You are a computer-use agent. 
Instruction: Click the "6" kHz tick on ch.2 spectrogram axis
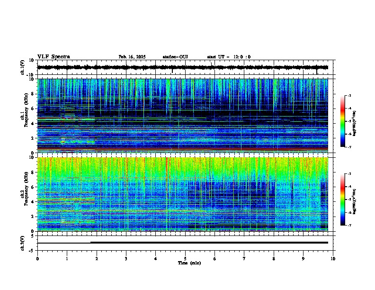[33, 187]
